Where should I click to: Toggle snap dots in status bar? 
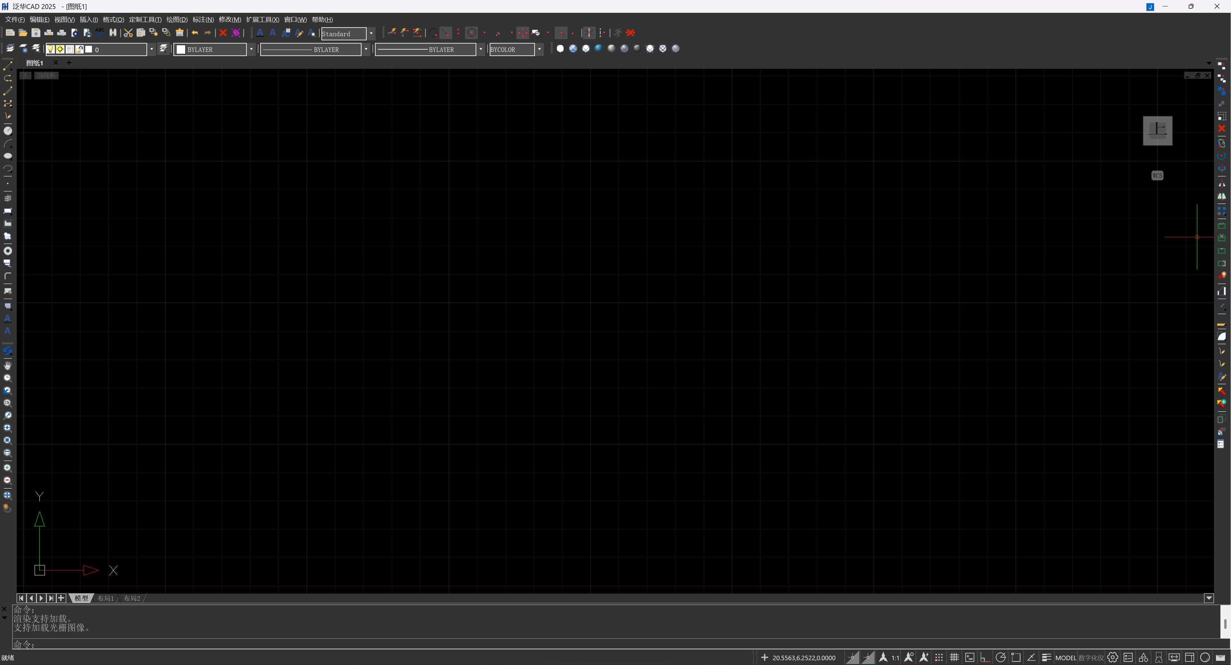938,657
